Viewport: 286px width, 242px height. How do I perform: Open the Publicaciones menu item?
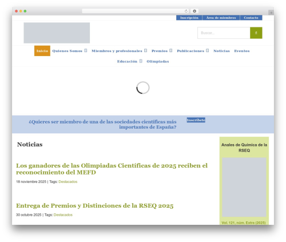click(190, 51)
